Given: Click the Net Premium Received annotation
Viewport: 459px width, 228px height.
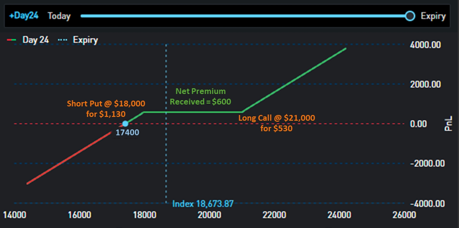Looking at the screenshot, I should [x=200, y=96].
